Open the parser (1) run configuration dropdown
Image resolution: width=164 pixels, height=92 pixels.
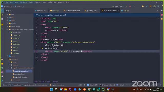118,6
